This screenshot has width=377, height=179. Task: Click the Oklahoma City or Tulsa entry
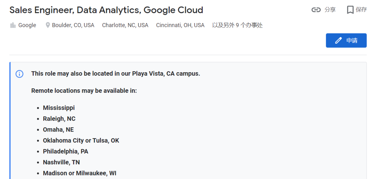coord(81,141)
